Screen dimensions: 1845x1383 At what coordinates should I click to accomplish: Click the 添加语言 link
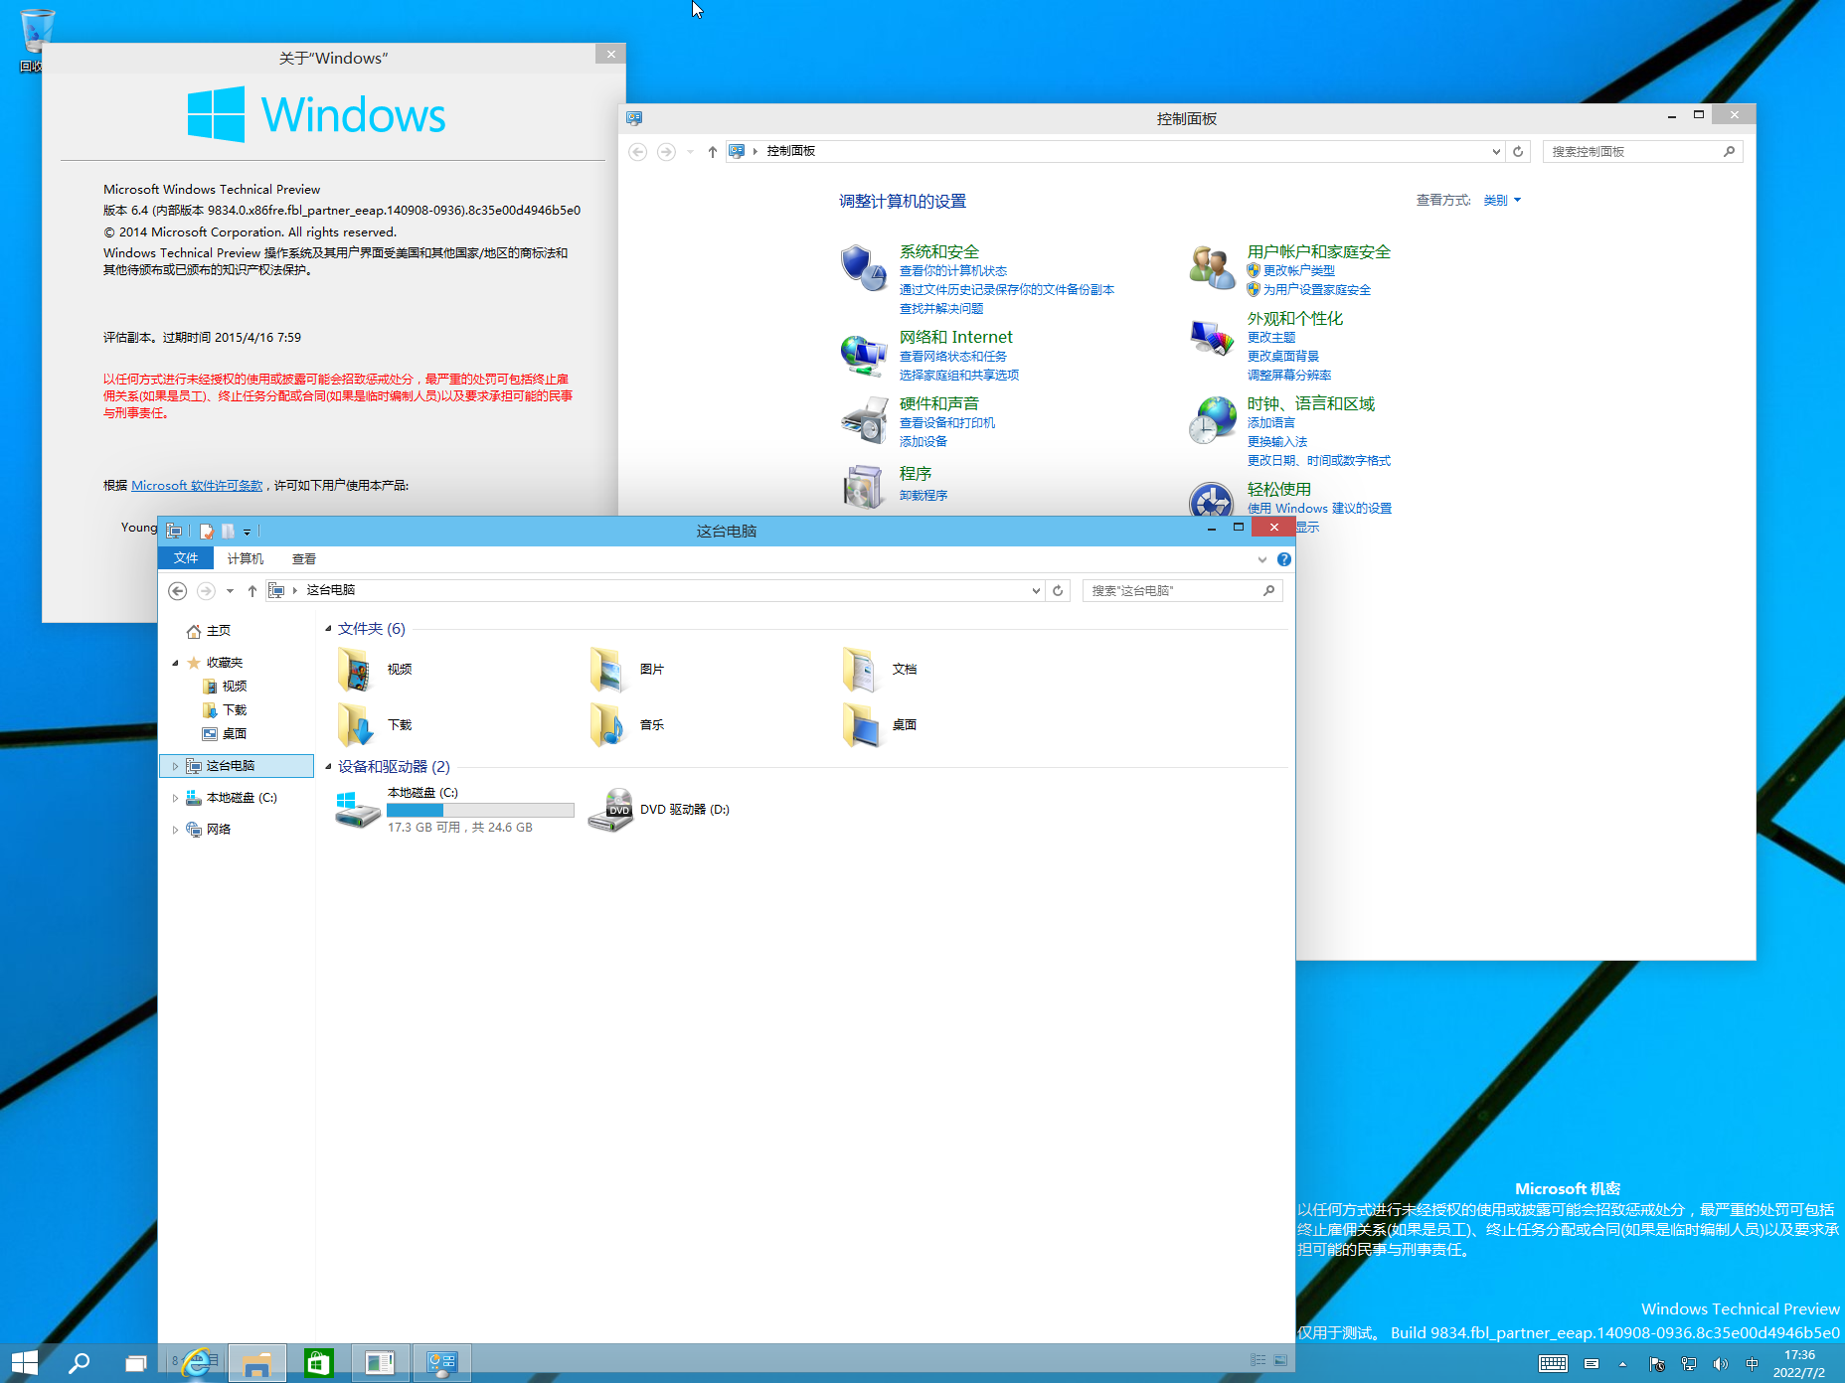coord(1271,423)
